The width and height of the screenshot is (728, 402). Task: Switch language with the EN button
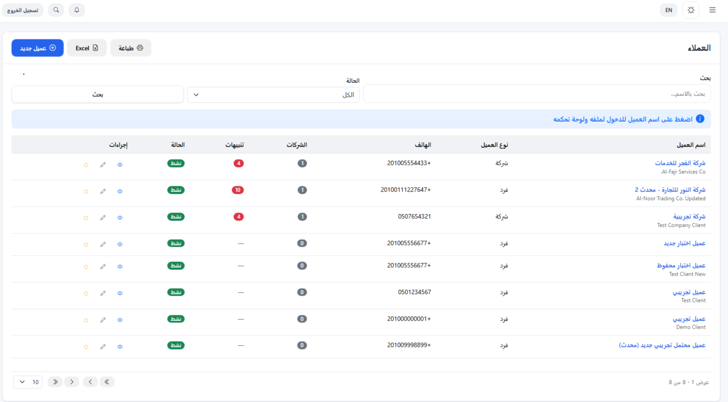668,10
